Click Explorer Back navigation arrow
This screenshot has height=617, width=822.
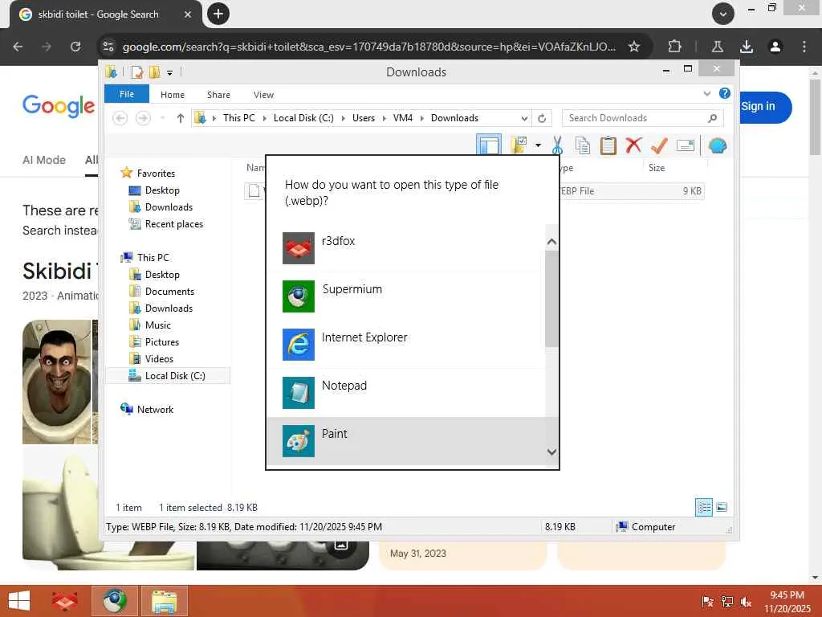pos(120,118)
